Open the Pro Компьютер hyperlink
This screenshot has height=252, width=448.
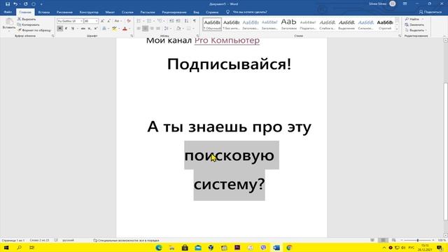coord(227,41)
